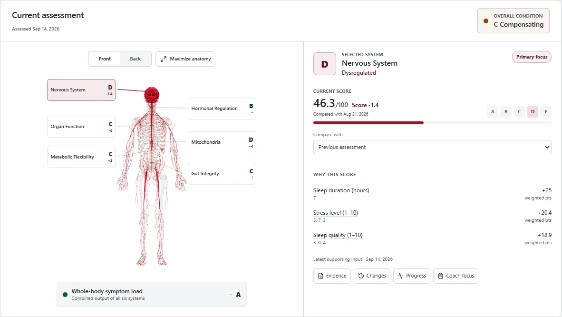
Task: Click the green dot in Whole-body symptom load
Action: (65, 295)
